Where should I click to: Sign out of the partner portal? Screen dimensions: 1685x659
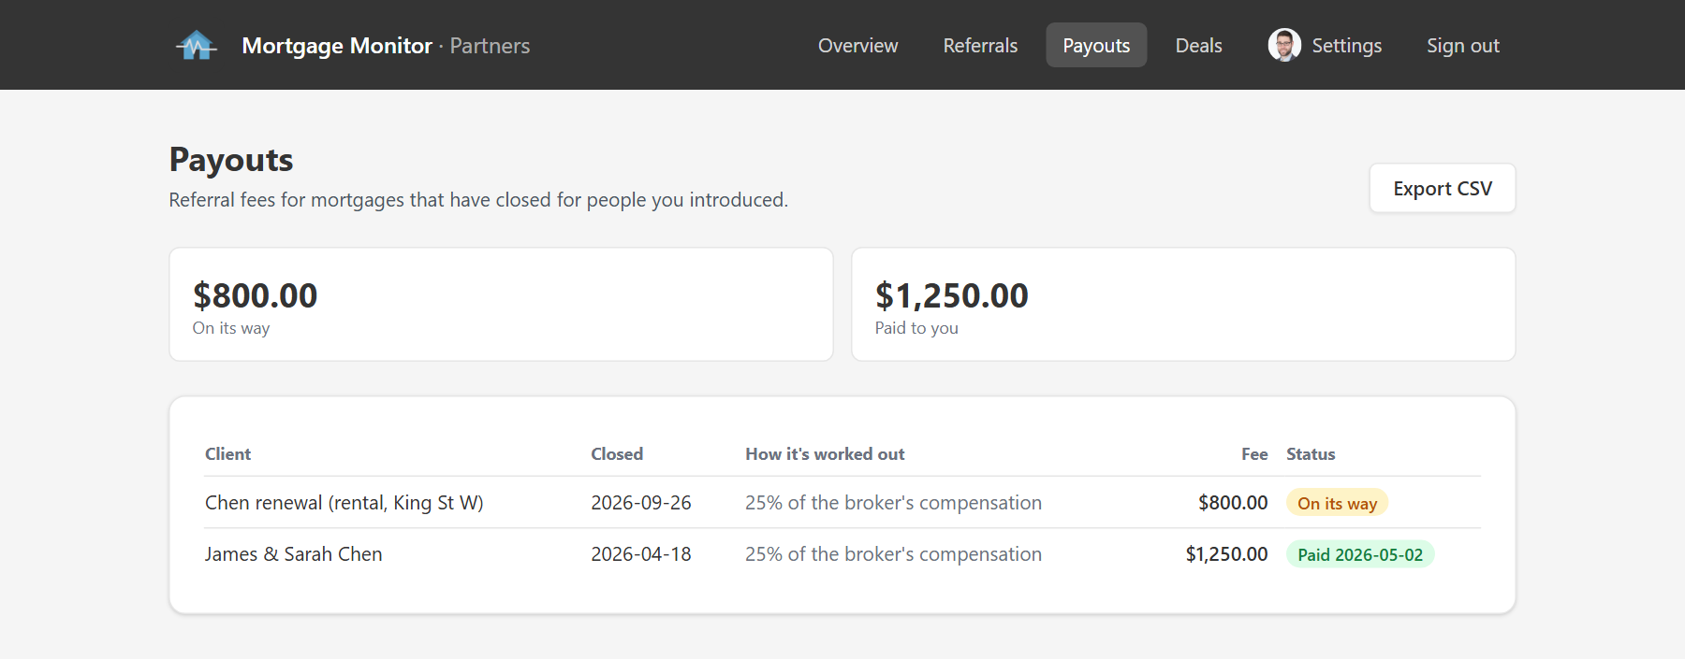(x=1462, y=45)
